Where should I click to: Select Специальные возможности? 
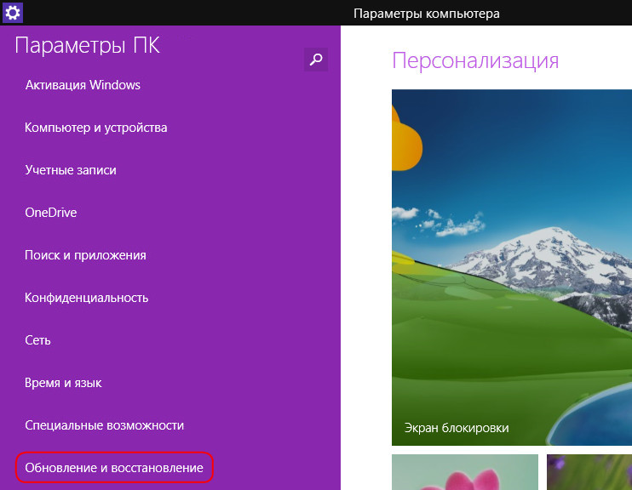(105, 425)
